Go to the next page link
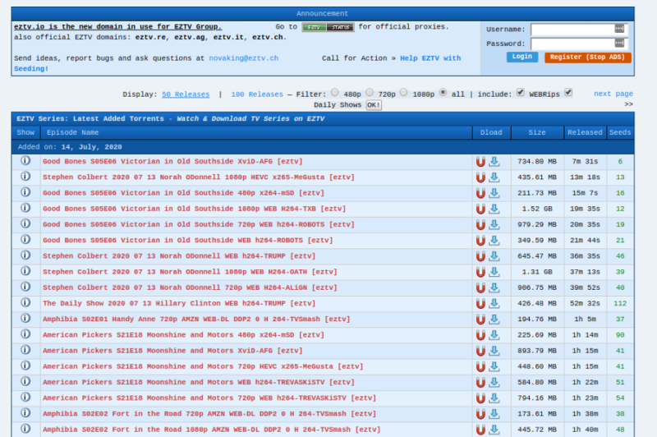This screenshot has height=437, width=657. point(613,94)
